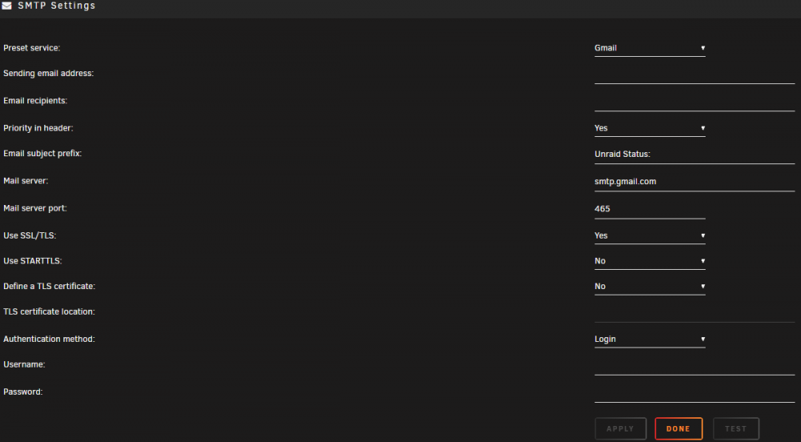This screenshot has width=801, height=442.
Task: Click the Authentication method label
Action: coord(49,340)
